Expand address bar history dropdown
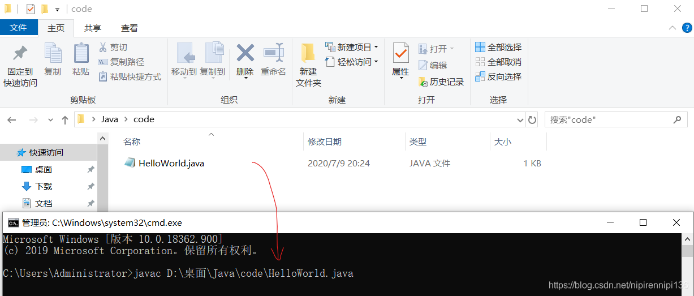 point(520,120)
